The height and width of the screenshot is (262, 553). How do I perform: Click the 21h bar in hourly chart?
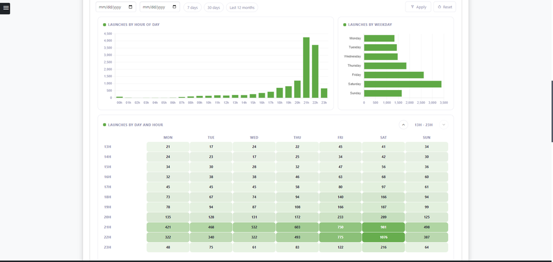coord(306,67)
